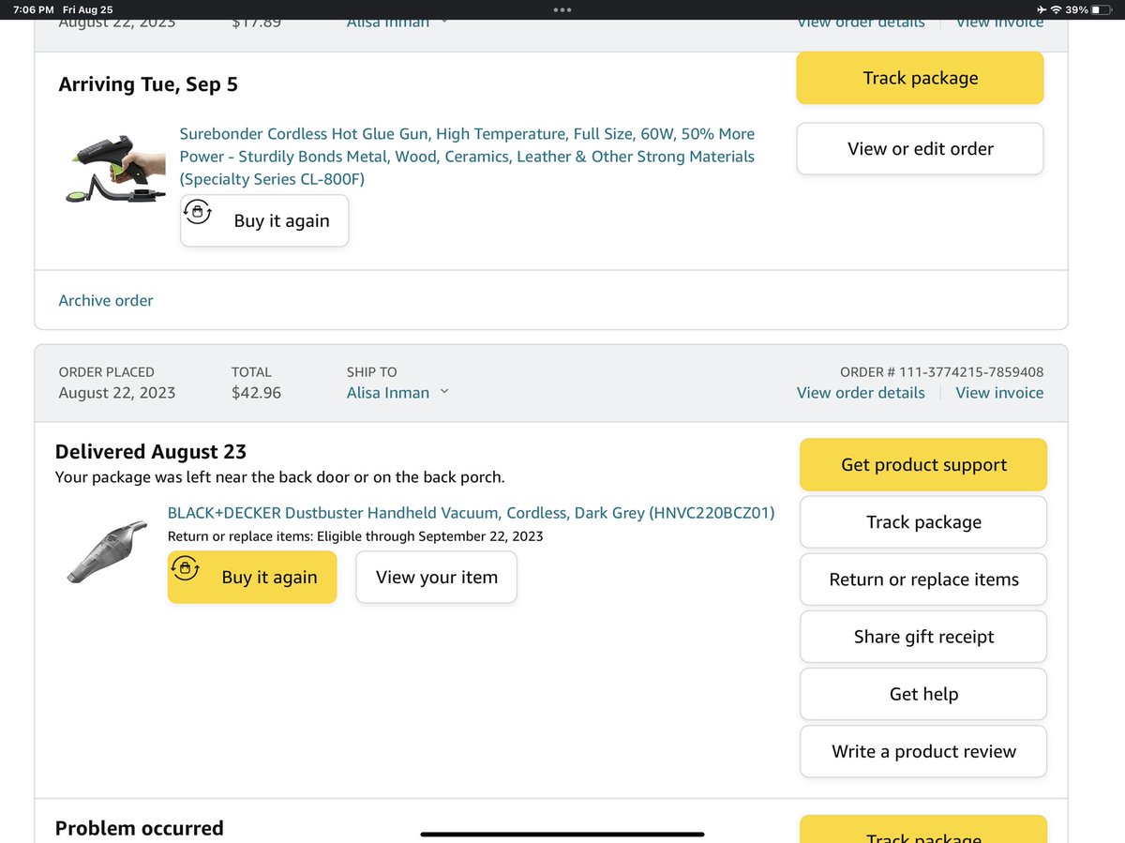Click Get product support button
Screen dimensions: 1125x843
click(923, 464)
